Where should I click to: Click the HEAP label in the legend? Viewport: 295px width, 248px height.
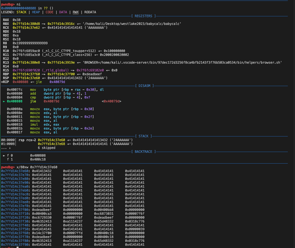(36, 12)
